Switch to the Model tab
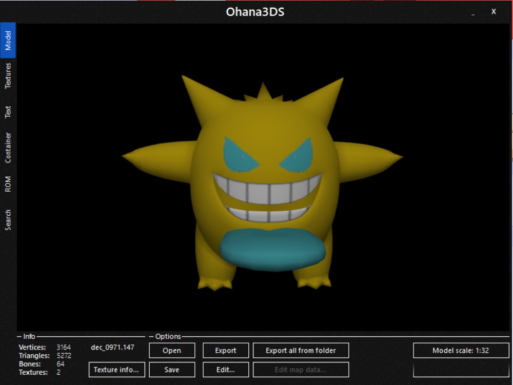 click(x=8, y=40)
